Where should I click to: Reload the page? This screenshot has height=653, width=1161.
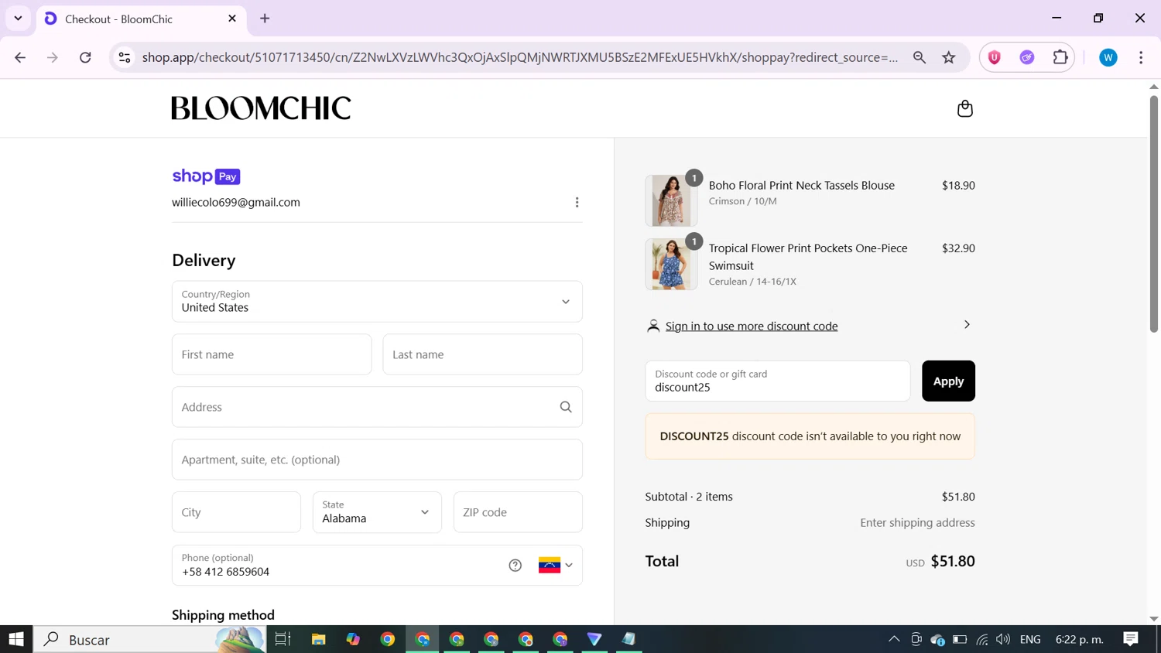85,57
